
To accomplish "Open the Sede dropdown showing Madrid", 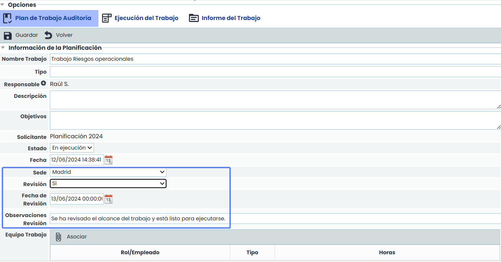I will pyautogui.click(x=108, y=172).
